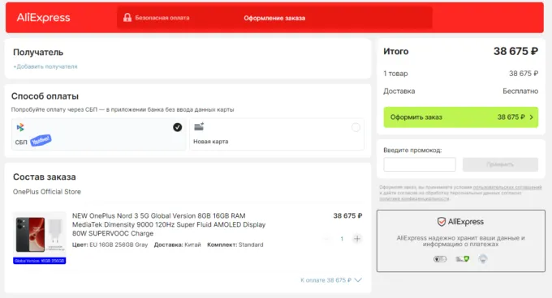
Task: Increase product quantity with plus button
Action: click(357, 239)
